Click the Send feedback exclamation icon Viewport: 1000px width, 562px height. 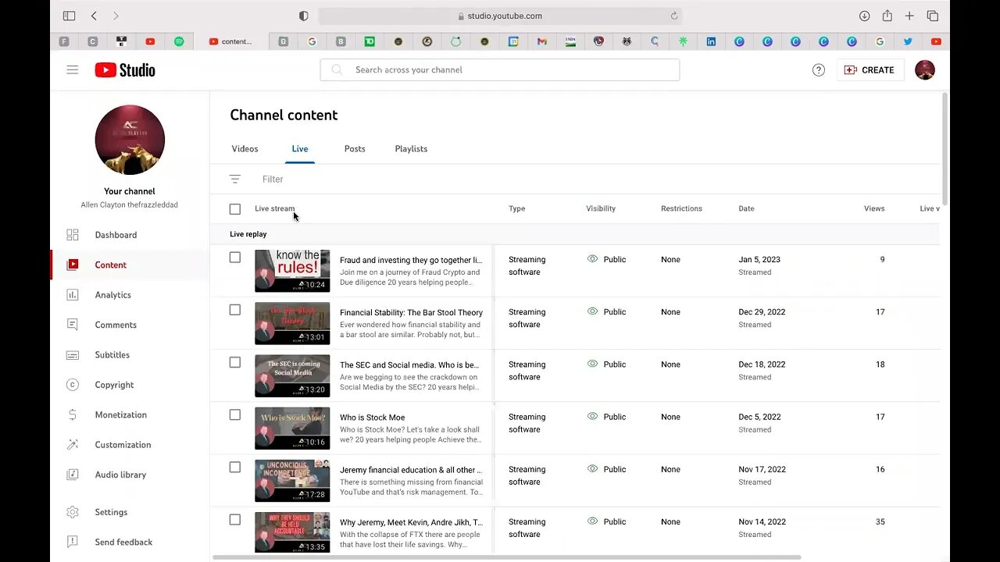[73, 542]
